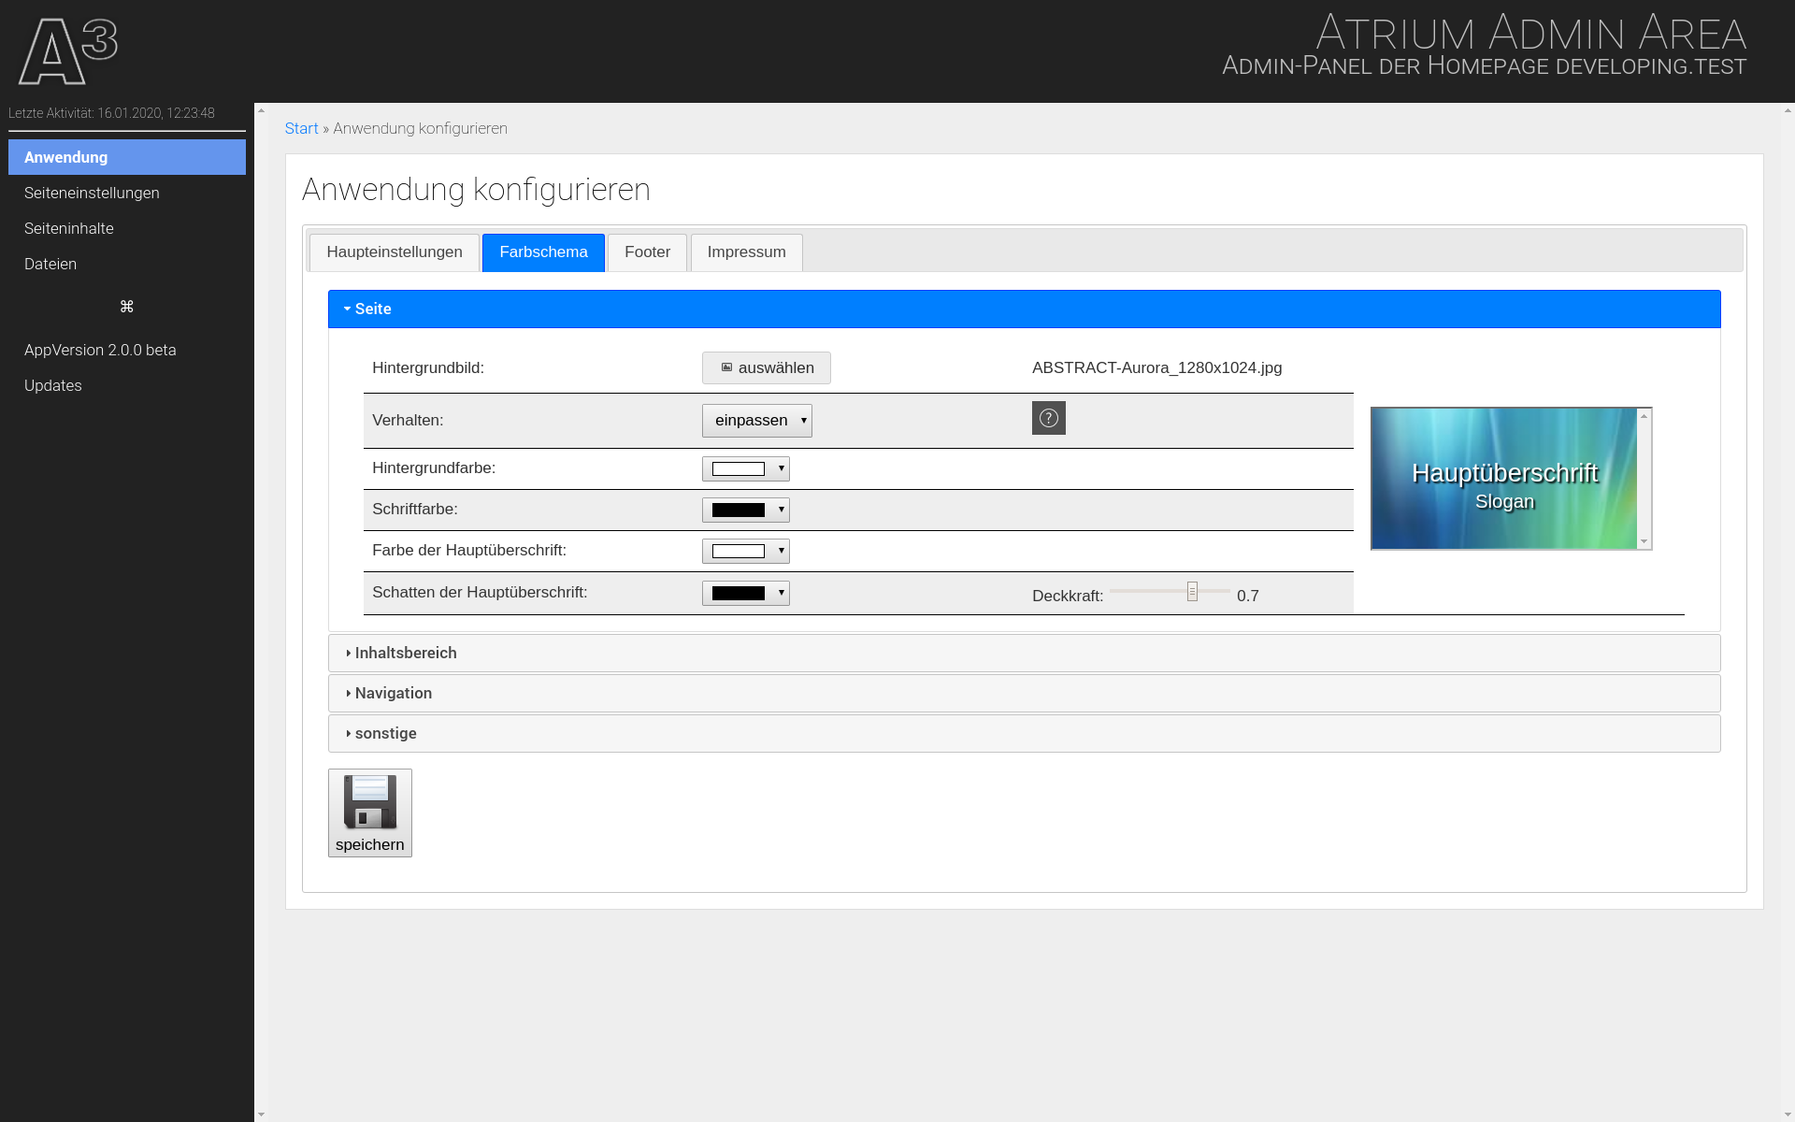Open the Impressum tab
Screen dimensions: 1795x1122
click(x=746, y=252)
